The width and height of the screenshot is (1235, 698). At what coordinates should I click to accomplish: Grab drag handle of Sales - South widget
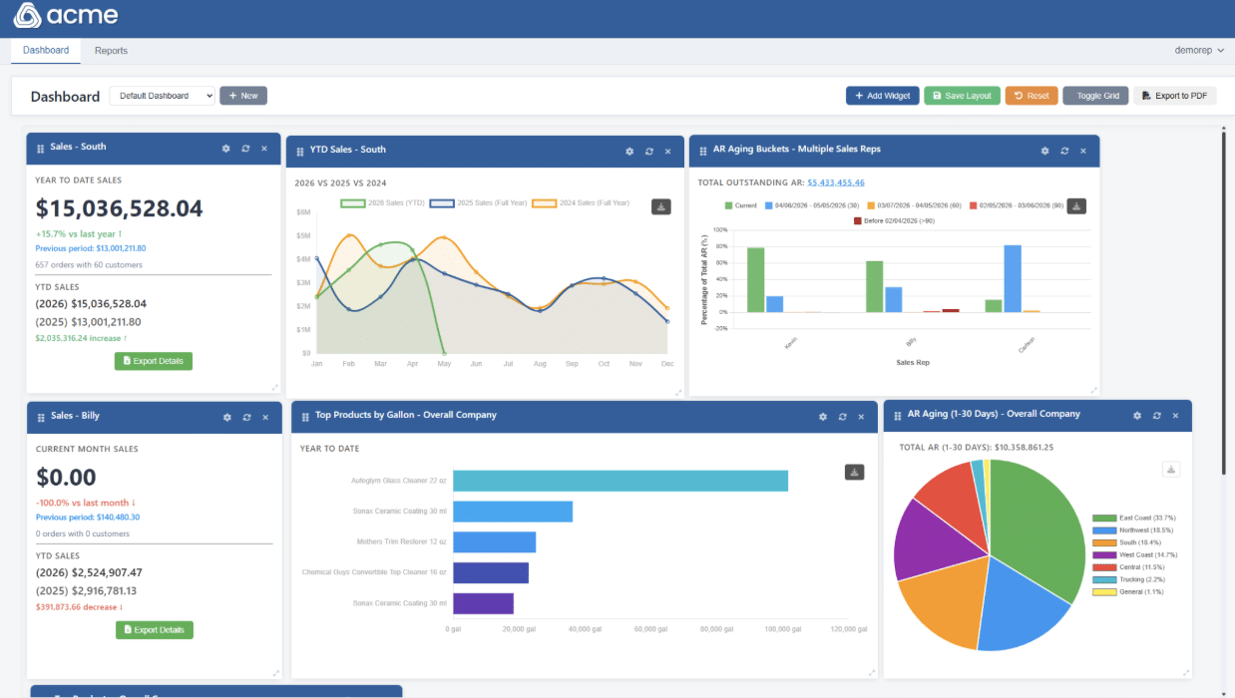point(41,148)
